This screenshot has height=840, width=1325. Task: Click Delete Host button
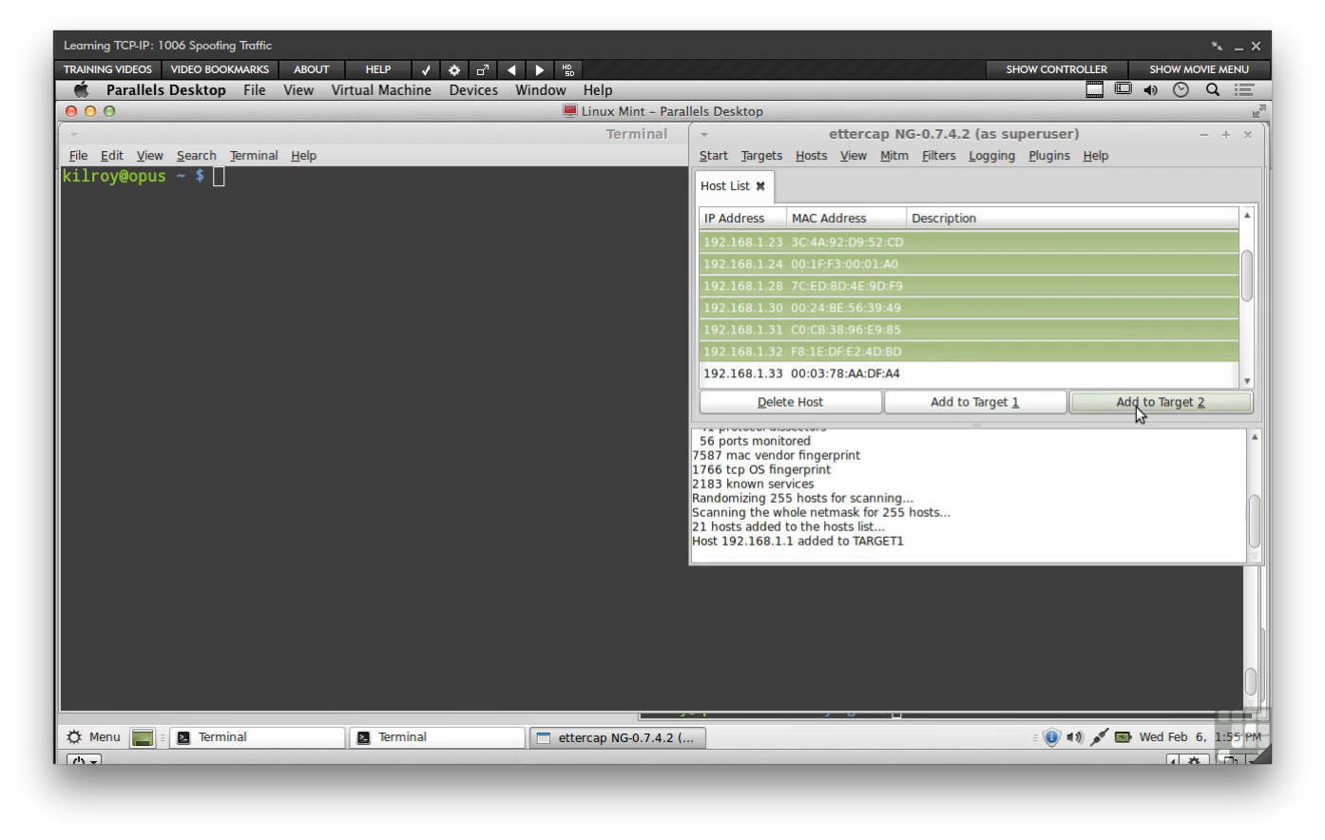pos(790,402)
